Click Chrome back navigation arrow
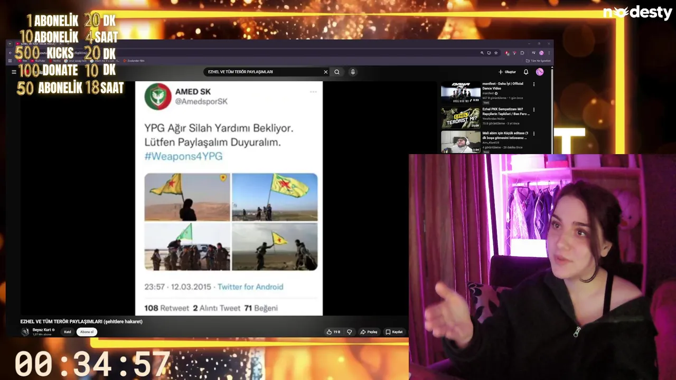This screenshot has height=380, width=676. coord(10,53)
